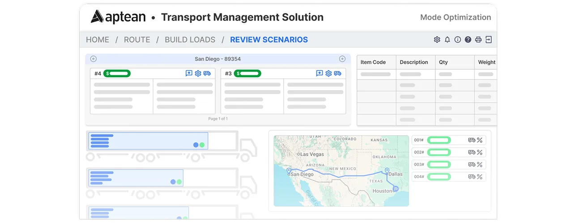The image size is (575, 223).
Task: Select the 003# load row
Action: click(448, 165)
